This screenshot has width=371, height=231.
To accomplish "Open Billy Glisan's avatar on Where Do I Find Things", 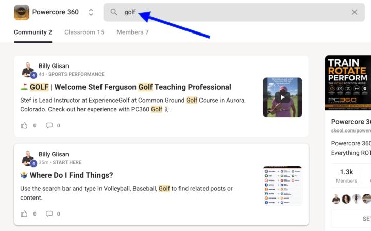I will [x=28, y=158].
